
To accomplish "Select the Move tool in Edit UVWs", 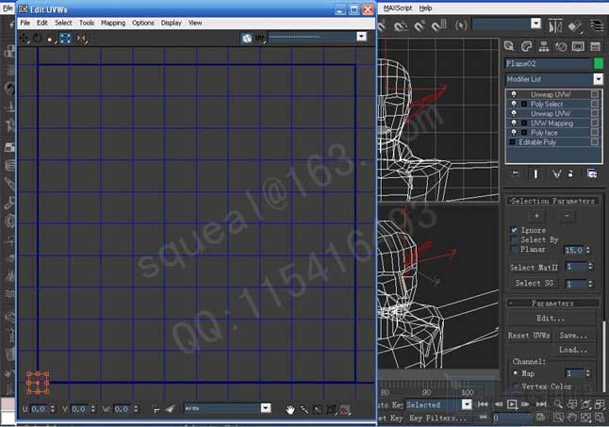I will point(25,38).
